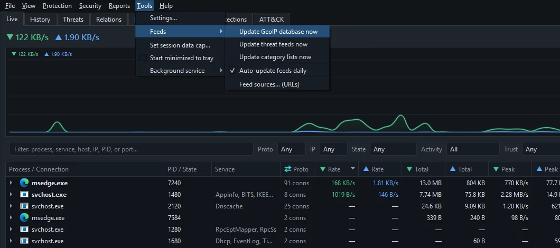Choose Set session data cap...
Screen dimensions: 560x248
(180, 45)
